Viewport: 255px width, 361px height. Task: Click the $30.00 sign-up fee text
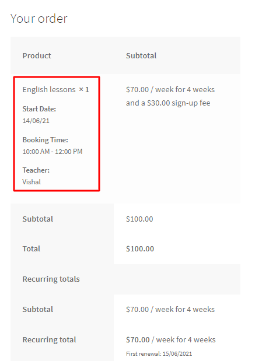(179, 103)
